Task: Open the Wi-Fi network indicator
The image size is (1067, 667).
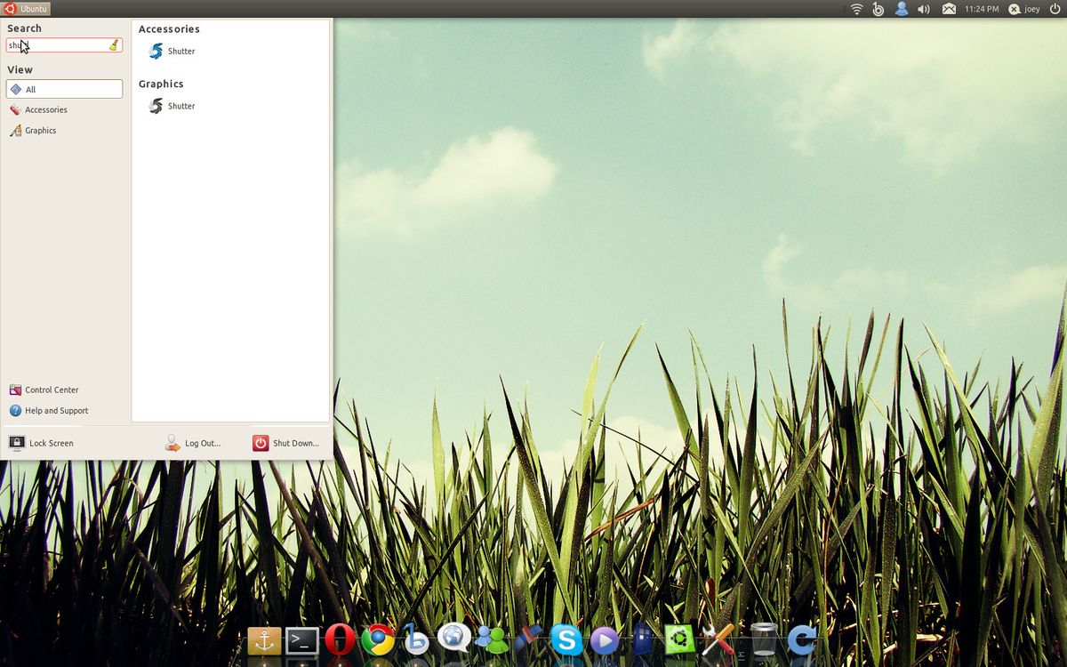Action: pos(856,9)
